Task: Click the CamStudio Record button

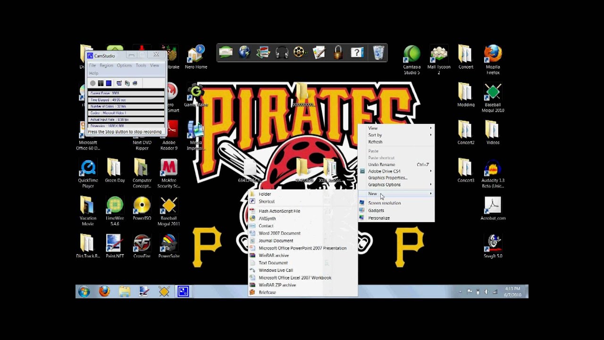Action: click(x=92, y=83)
